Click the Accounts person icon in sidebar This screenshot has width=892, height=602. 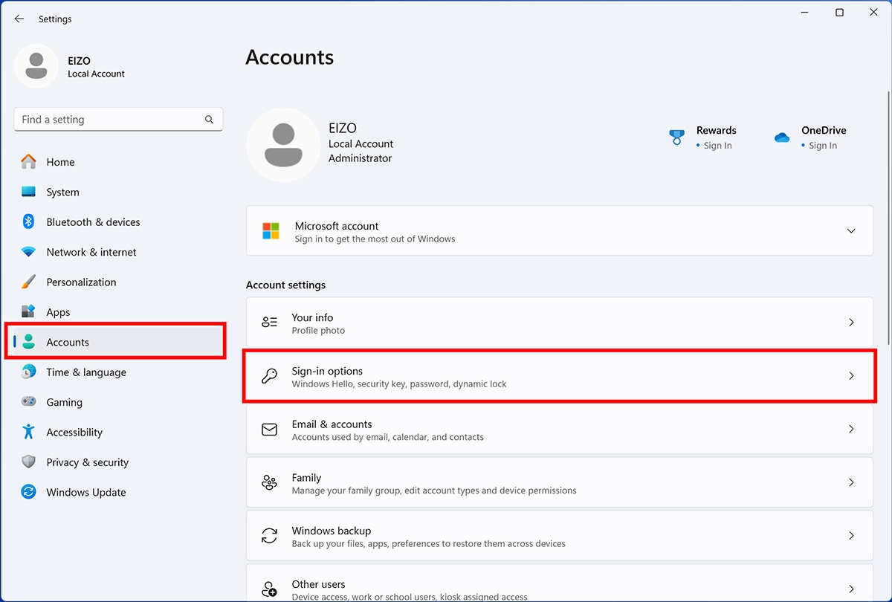pos(28,342)
